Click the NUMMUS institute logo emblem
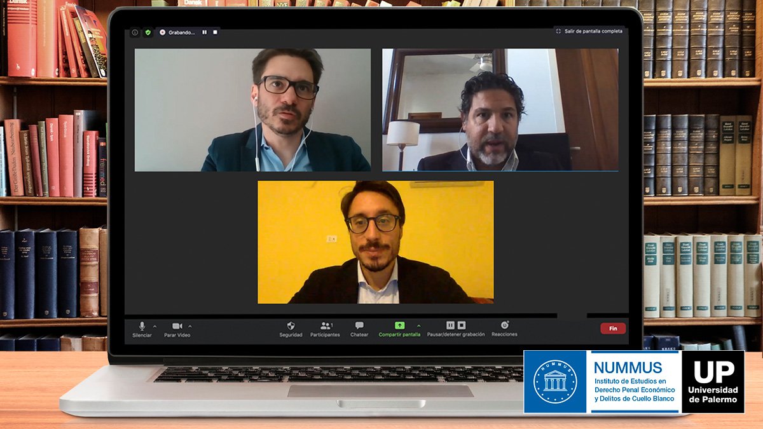Viewport: 763px width, 429px height. point(555,382)
